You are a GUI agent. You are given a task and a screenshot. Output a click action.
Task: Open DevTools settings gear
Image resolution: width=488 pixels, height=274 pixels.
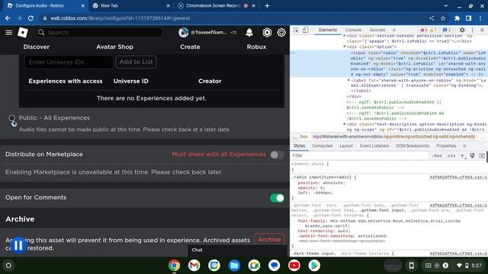point(462,30)
